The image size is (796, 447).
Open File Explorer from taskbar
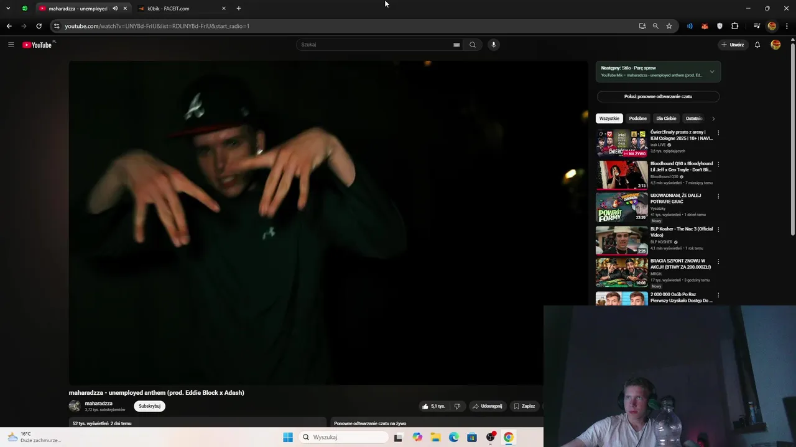pos(435,437)
